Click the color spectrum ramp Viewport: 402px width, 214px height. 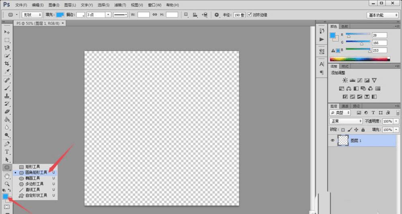coord(360,59)
